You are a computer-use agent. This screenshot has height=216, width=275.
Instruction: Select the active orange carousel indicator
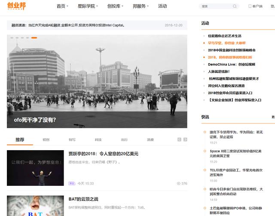tap(34, 38)
